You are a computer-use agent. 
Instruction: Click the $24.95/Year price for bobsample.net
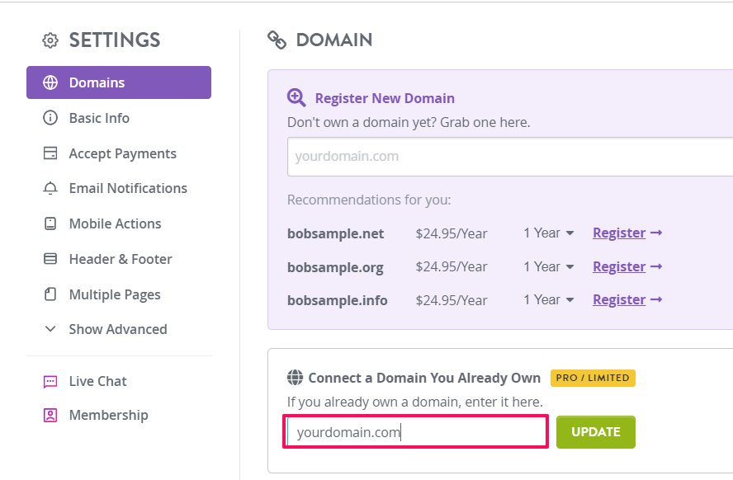pos(452,233)
